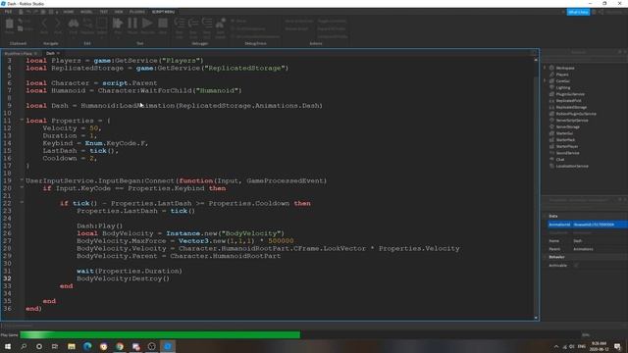Collapse the Behavior section in Properties
This screenshot has height=353, width=628.
click(x=545, y=257)
